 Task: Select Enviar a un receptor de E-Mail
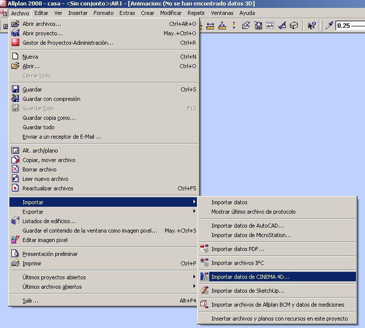(62, 137)
